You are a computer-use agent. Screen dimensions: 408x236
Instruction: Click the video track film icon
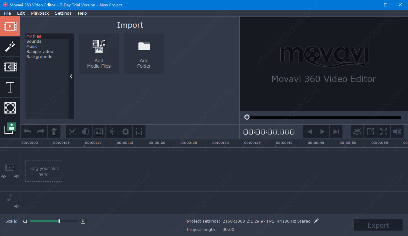(10, 167)
